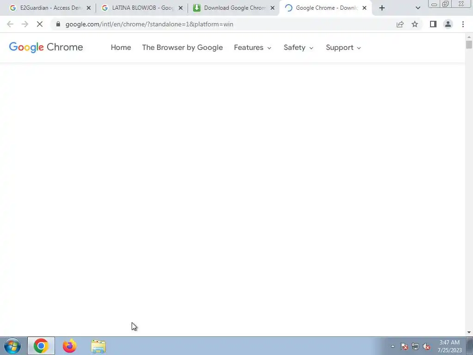The height and width of the screenshot is (355, 473).
Task: Open the clock showing 3:47 AM
Action: coord(449,346)
